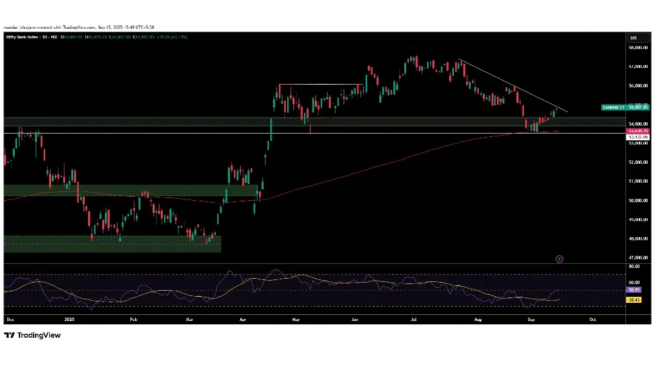Click the Sep label on time axis

click(x=531, y=320)
